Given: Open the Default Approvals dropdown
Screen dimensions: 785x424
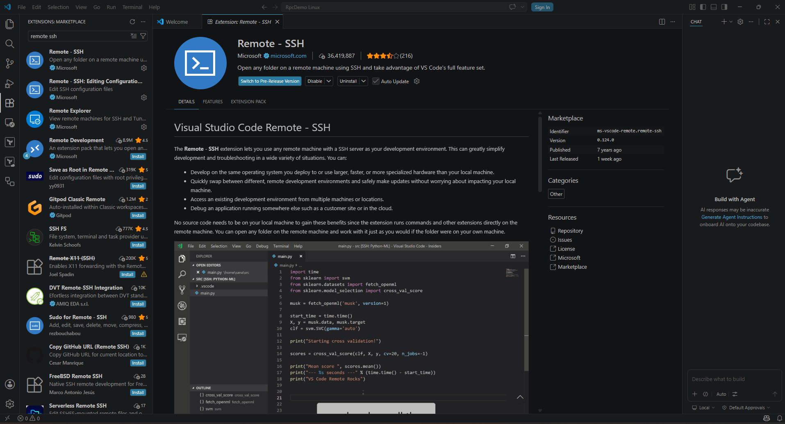Looking at the screenshot, I should (746, 408).
